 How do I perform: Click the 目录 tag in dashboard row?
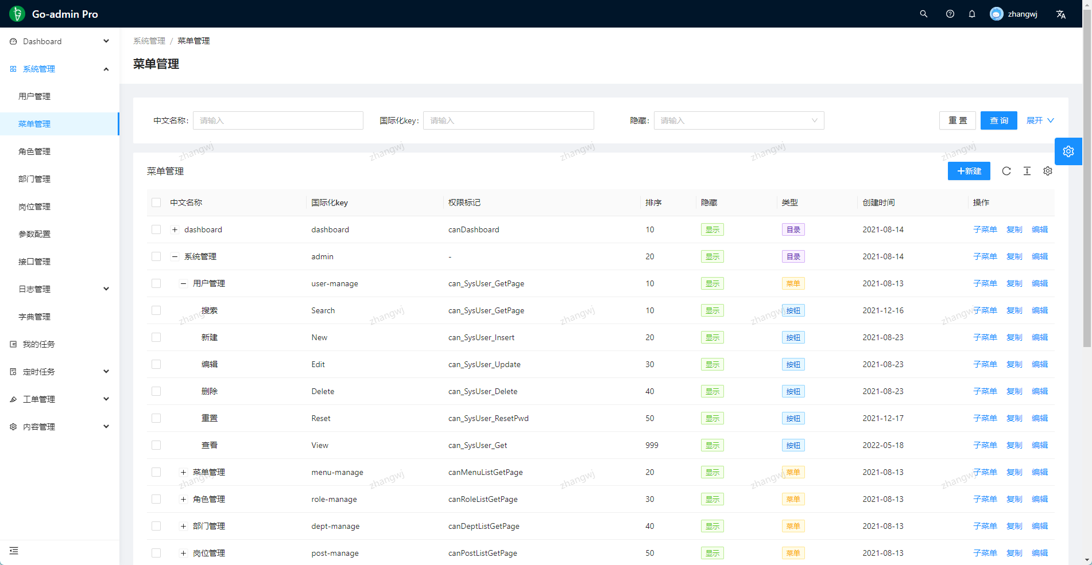[793, 229]
